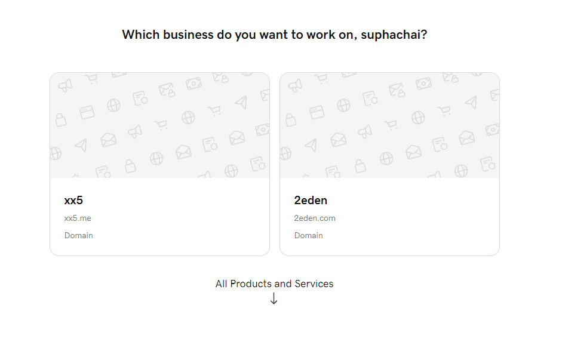Click the browser window icon in xx5 card banner
This screenshot has height=348, width=562.
point(87,112)
